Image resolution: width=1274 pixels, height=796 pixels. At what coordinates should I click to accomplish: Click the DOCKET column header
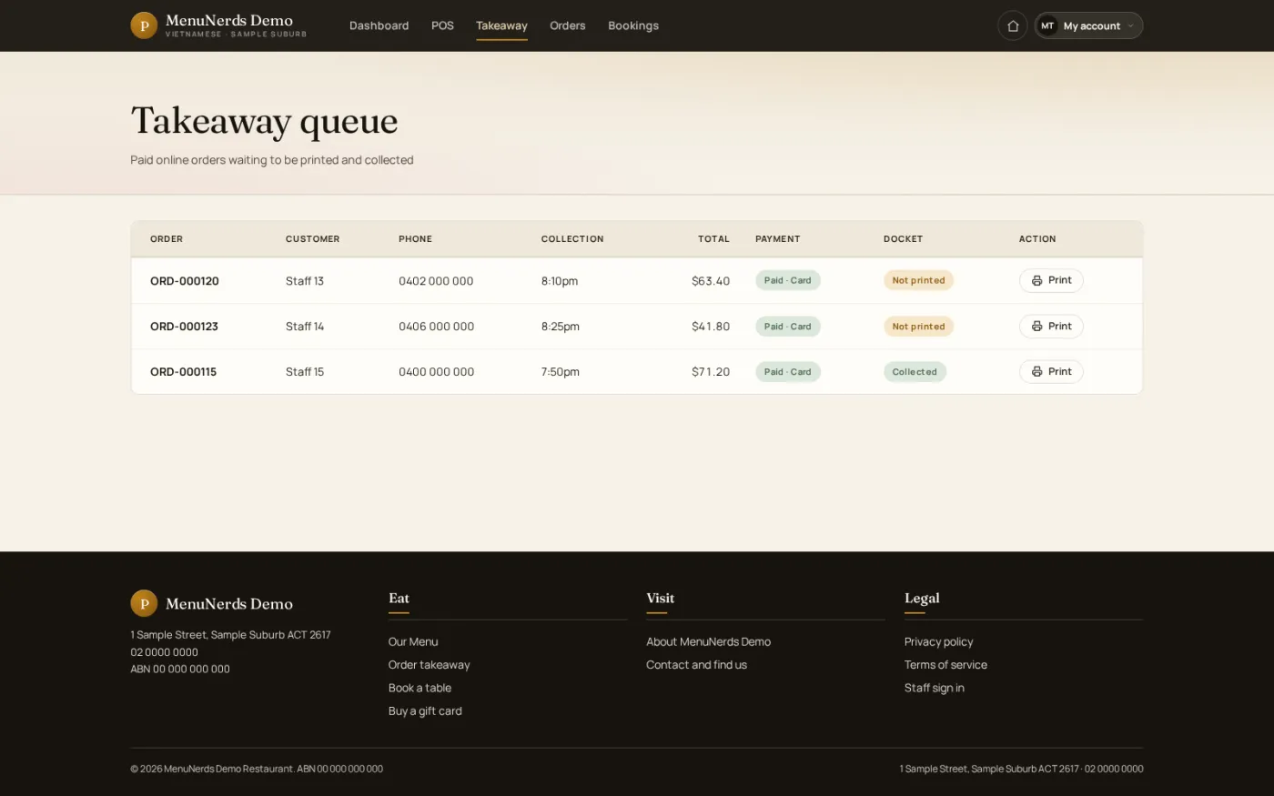coord(903,239)
